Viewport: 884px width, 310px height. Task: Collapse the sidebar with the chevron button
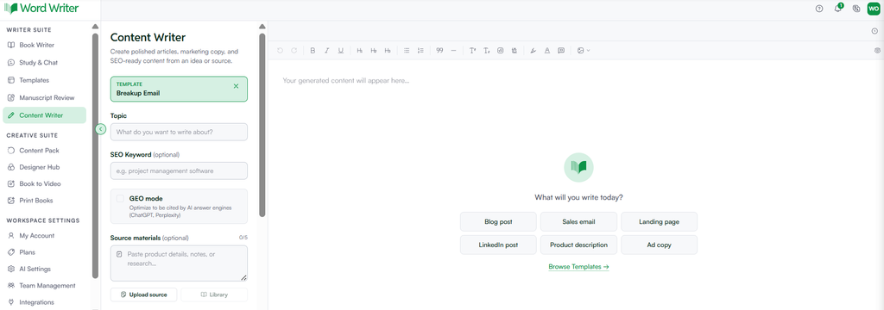click(100, 129)
